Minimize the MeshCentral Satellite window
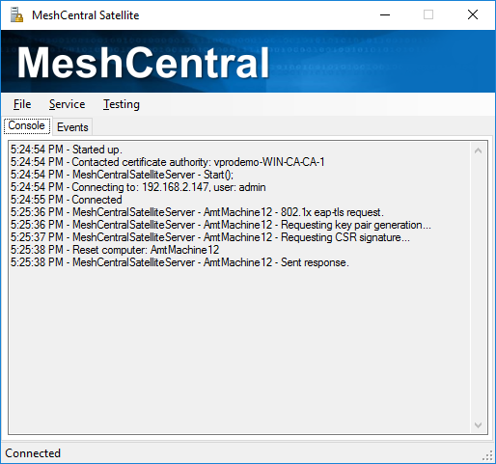This screenshot has height=464, width=496. (385, 14)
